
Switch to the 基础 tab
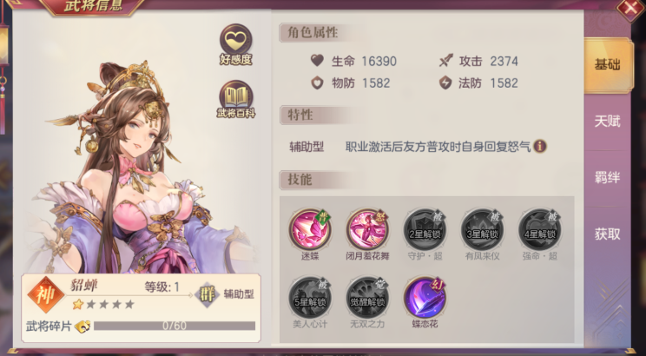point(608,65)
